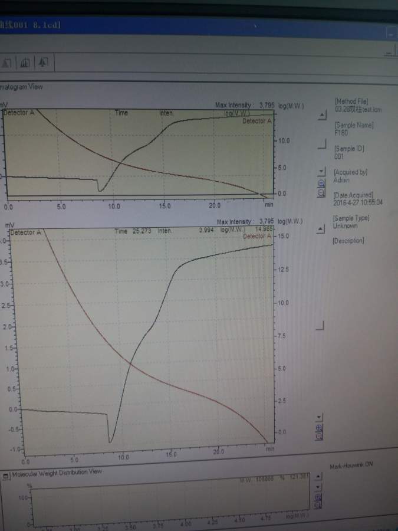Click the pale grey peak toolbar icon
This screenshot has height=531, width=398.
pos(6,63)
